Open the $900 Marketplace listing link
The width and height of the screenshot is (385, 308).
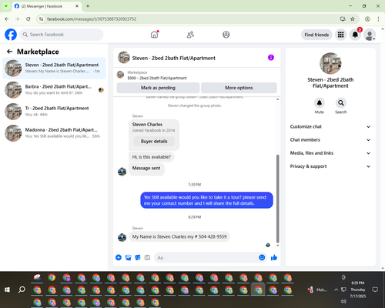coord(157,78)
